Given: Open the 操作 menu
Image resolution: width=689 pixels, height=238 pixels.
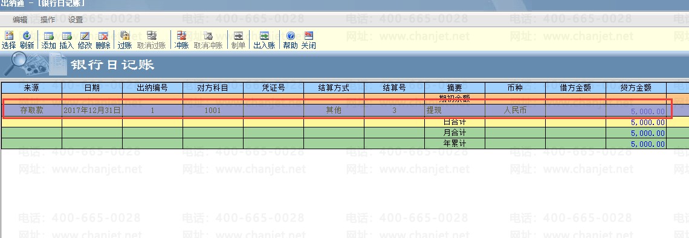Looking at the screenshot, I should [x=48, y=20].
